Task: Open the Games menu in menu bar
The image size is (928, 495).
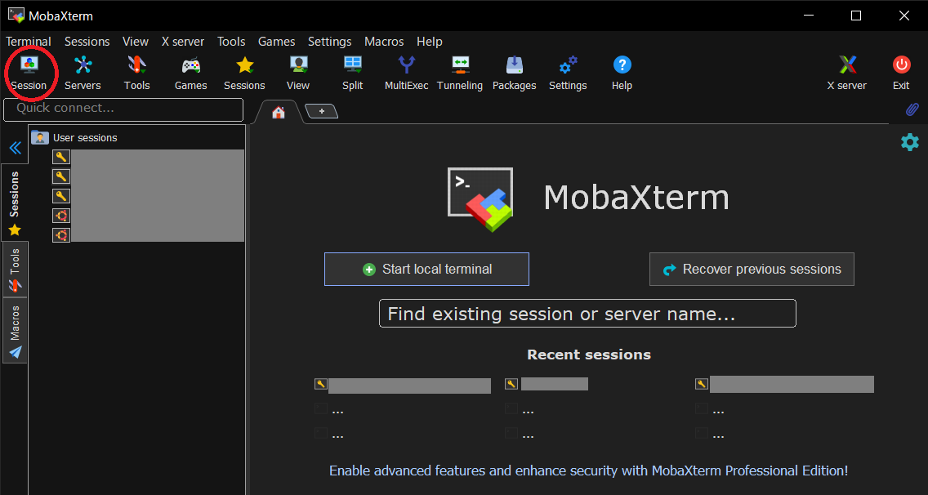Action: tap(276, 42)
